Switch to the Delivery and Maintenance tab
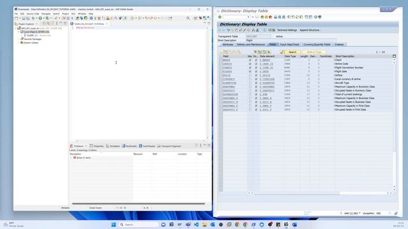The width and height of the screenshot is (408, 229). (251, 45)
